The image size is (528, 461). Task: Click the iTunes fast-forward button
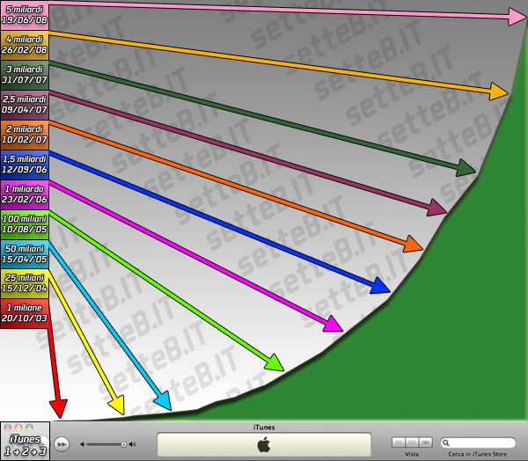62,444
